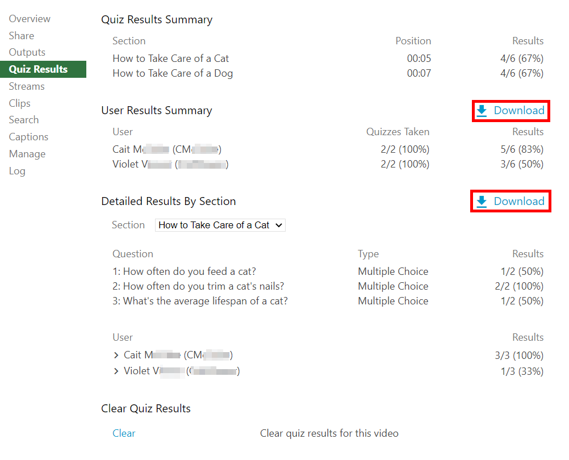Click the Download icon in Detailed Results
Image resolution: width=569 pixels, height=460 pixels.
click(482, 201)
